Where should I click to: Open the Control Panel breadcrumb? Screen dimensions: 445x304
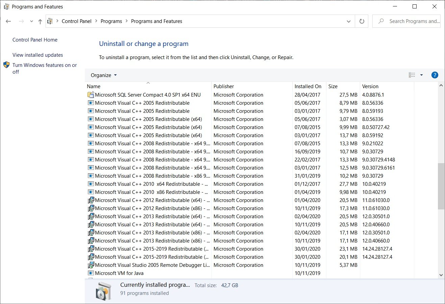pyautogui.click(x=76, y=21)
